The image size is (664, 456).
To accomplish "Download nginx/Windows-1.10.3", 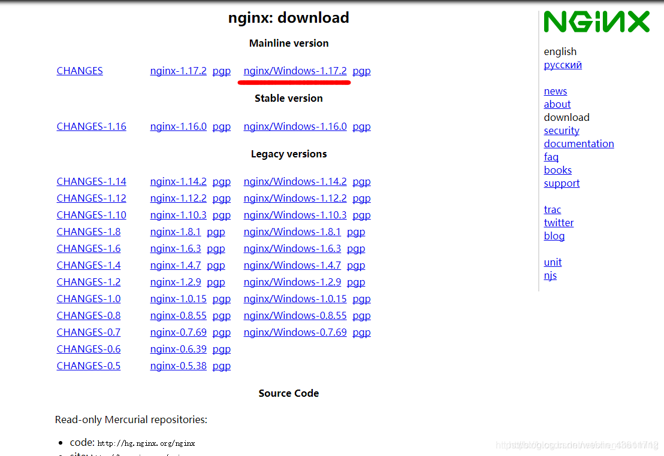I will pos(295,215).
